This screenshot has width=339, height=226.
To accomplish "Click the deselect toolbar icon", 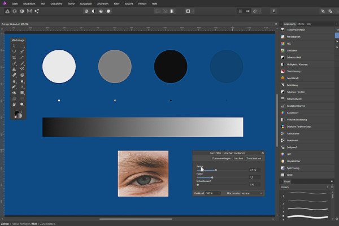I will click(x=165, y=11).
